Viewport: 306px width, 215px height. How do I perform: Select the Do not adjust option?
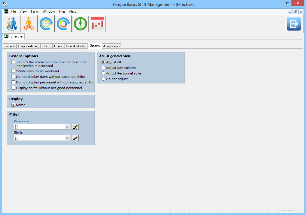point(103,79)
